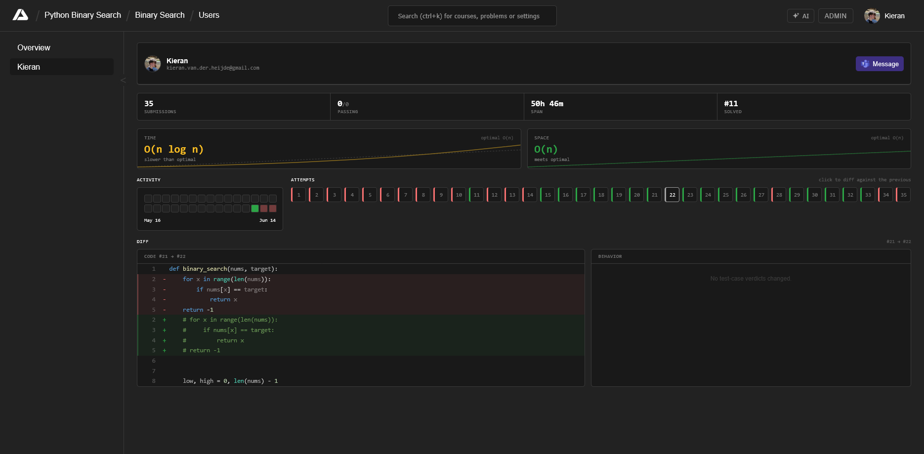Open the AI assistant button

pyautogui.click(x=800, y=16)
